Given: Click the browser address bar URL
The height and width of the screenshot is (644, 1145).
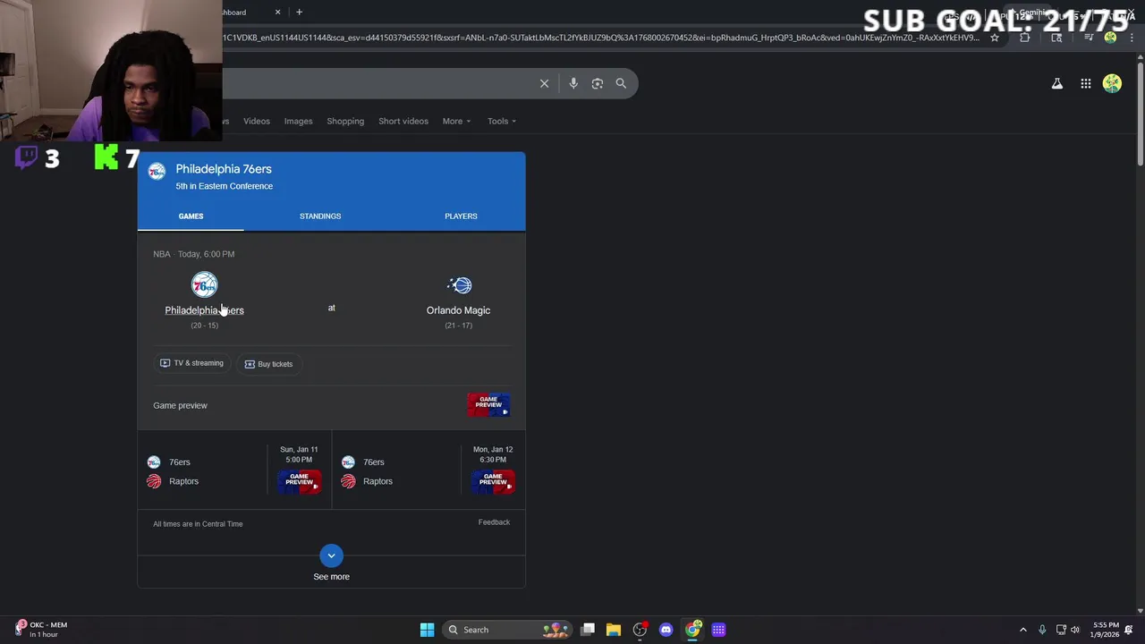Looking at the screenshot, I should [601, 38].
